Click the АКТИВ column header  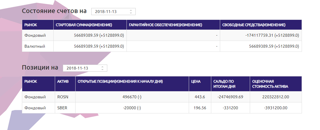(63, 81)
